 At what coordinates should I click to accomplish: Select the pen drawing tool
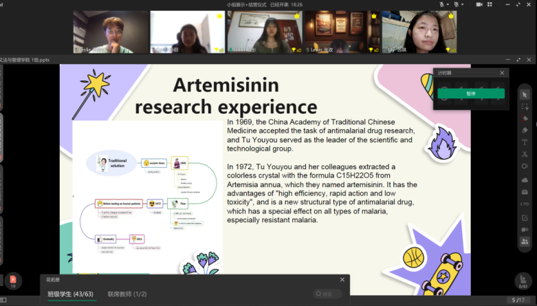pos(525,118)
